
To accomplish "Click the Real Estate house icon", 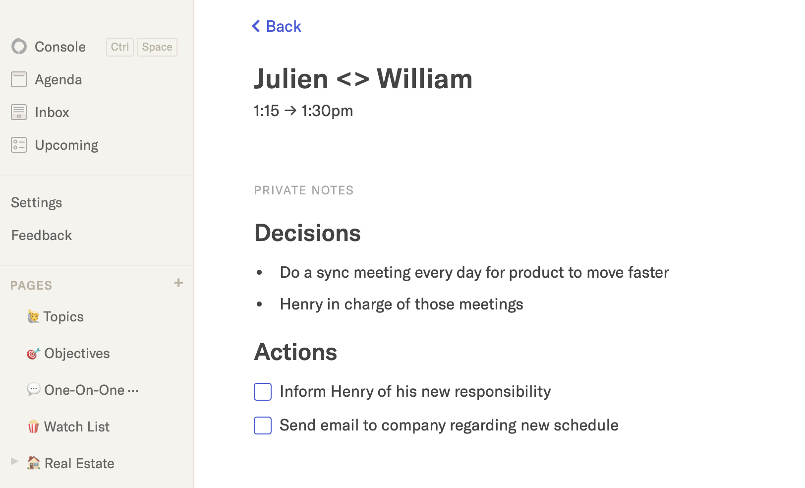I will coord(33,463).
